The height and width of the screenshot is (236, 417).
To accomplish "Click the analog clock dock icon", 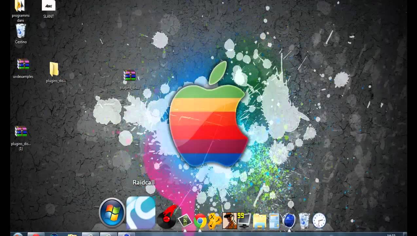I will 319,221.
